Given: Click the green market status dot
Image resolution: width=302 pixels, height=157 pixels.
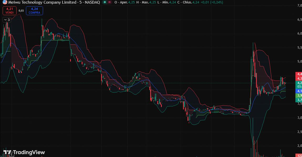Looking at the screenshot, I should pos(105,2).
